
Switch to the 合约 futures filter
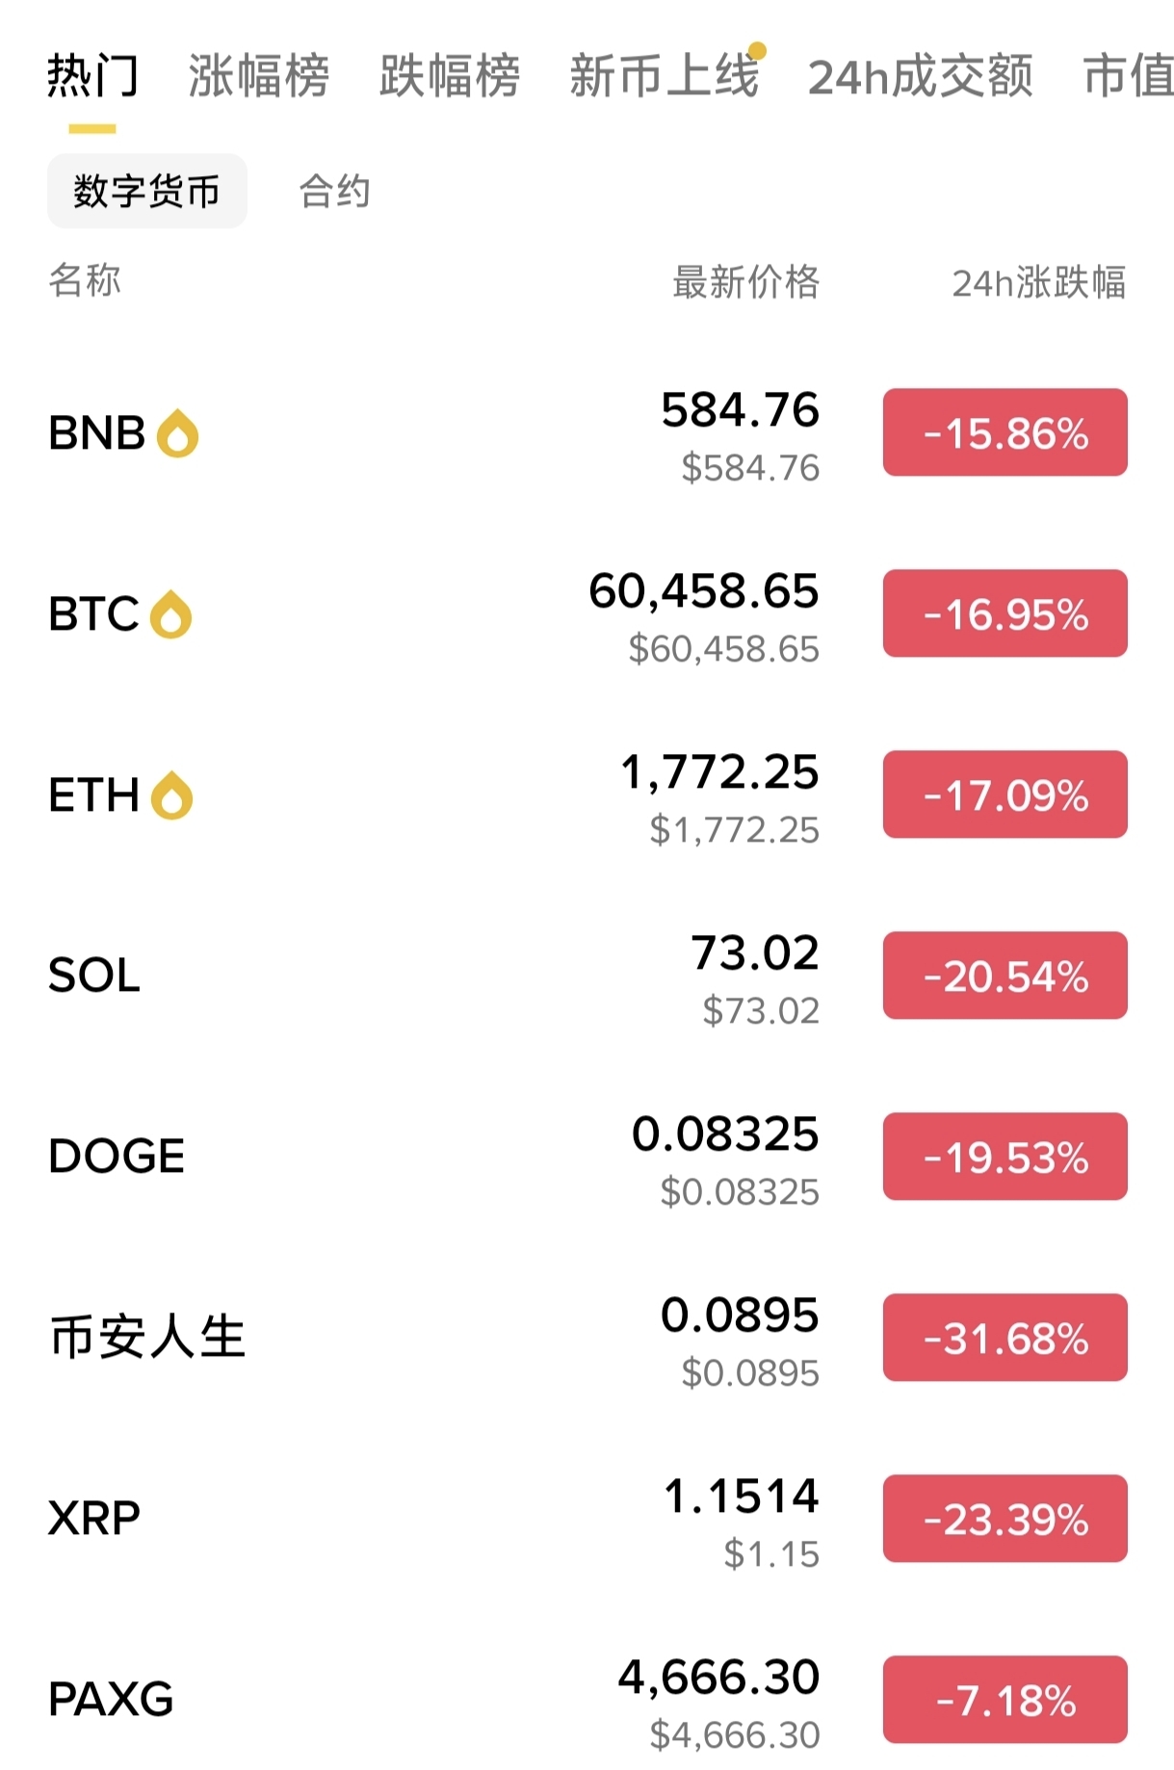[334, 191]
